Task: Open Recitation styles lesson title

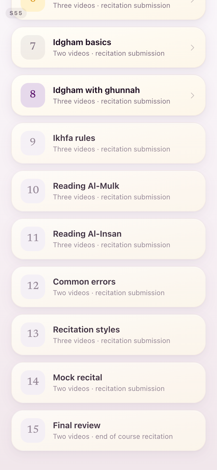Action: click(x=86, y=330)
